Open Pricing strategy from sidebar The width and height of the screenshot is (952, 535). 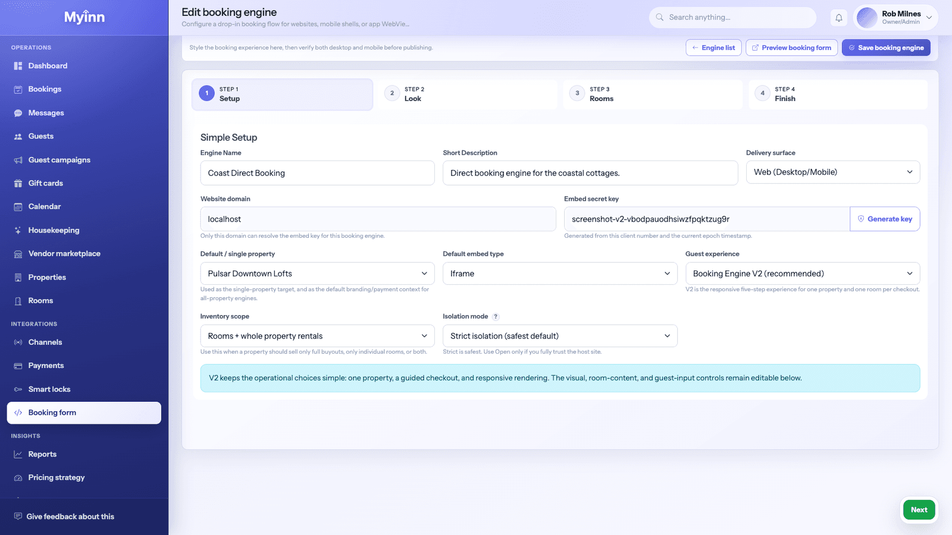pyautogui.click(x=84, y=478)
